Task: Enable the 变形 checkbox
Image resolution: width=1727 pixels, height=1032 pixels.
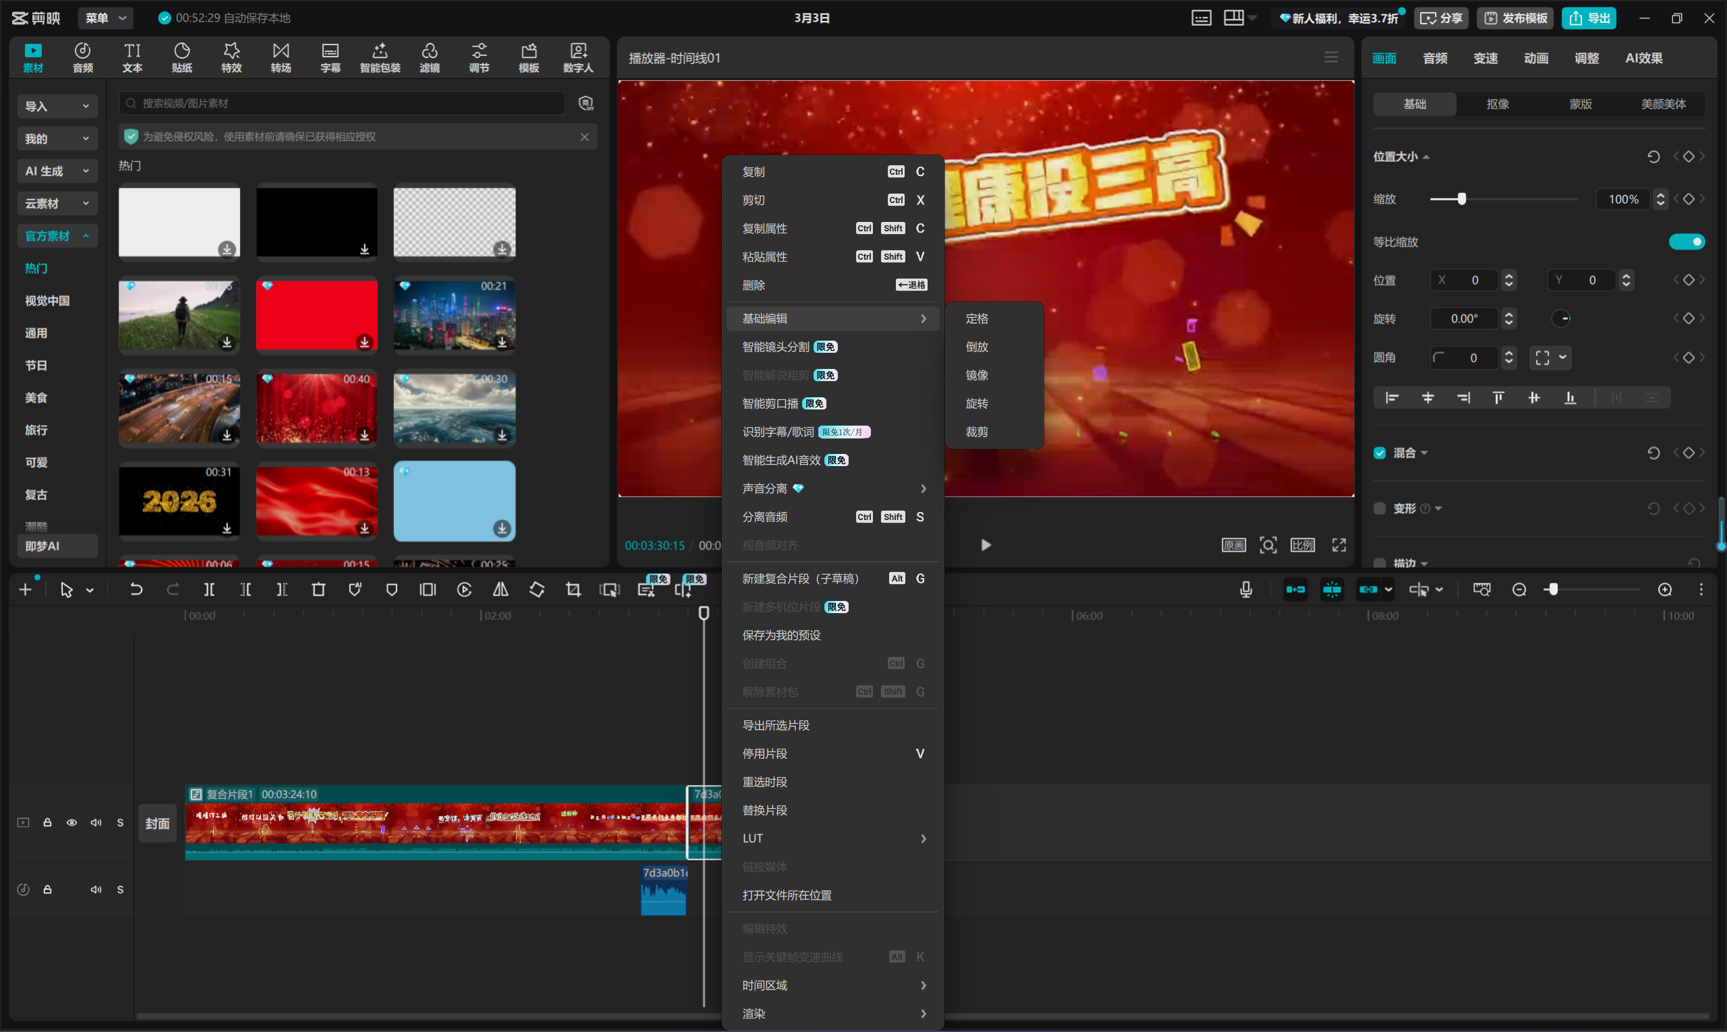Action: point(1379,509)
